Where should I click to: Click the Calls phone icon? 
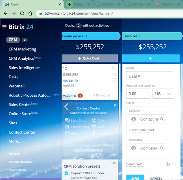click(94, 120)
